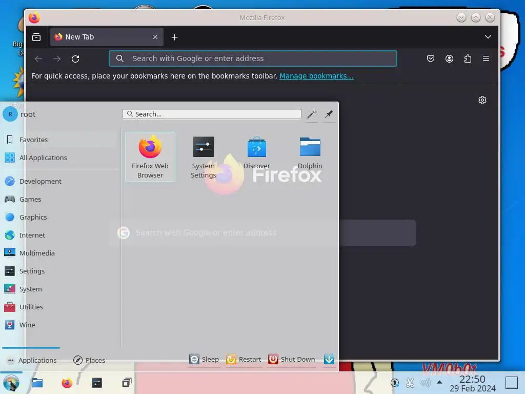
Task: Open Firefox extensions puzzle icon
Action: pos(468,59)
